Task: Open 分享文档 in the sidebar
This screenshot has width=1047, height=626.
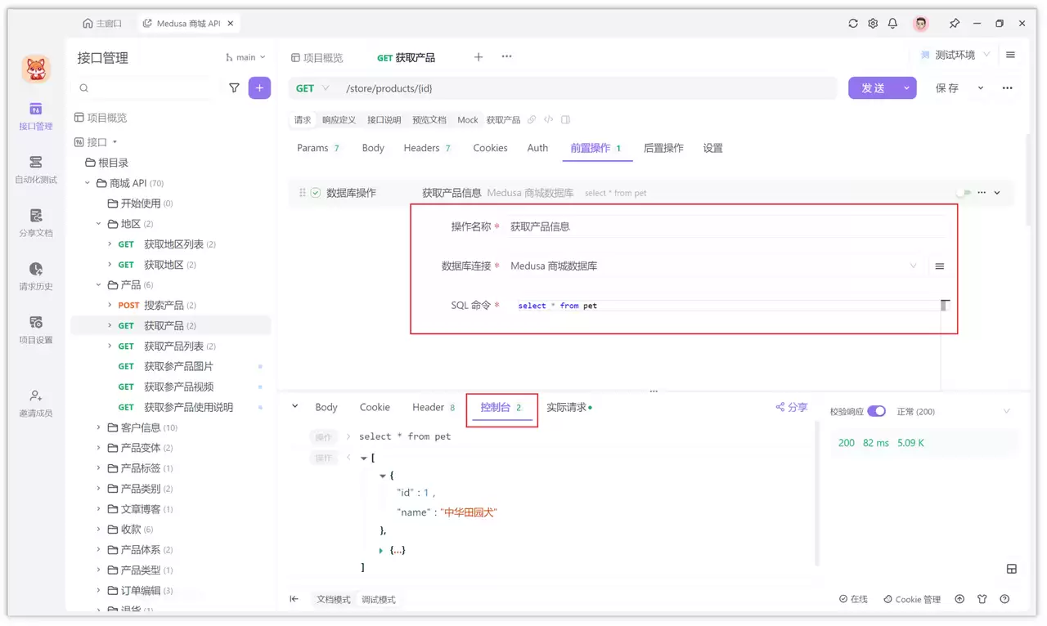Action: click(36, 223)
